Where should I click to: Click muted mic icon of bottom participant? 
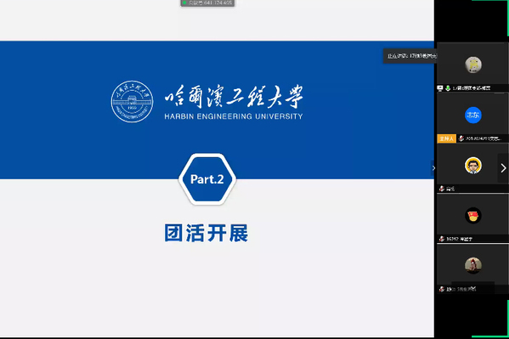(442, 289)
